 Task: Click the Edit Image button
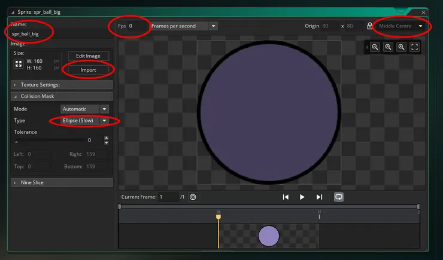click(x=88, y=56)
